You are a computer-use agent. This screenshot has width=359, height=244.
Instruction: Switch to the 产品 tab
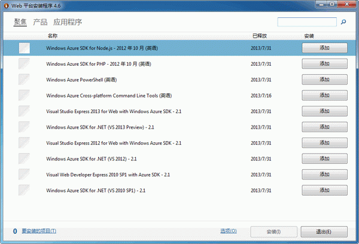tap(40, 23)
